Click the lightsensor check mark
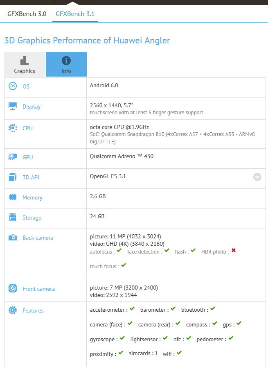This screenshot has width=268, height=367. point(165,338)
